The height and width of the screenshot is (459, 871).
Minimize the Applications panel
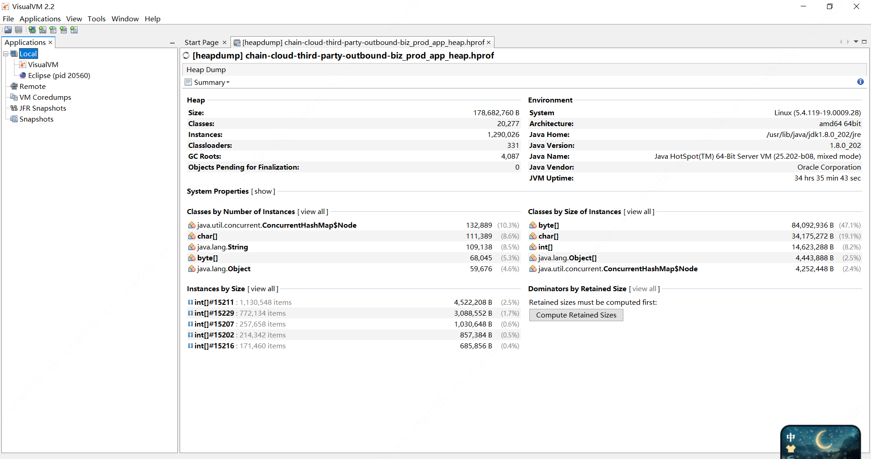pyautogui.click(x=172, y=43)
